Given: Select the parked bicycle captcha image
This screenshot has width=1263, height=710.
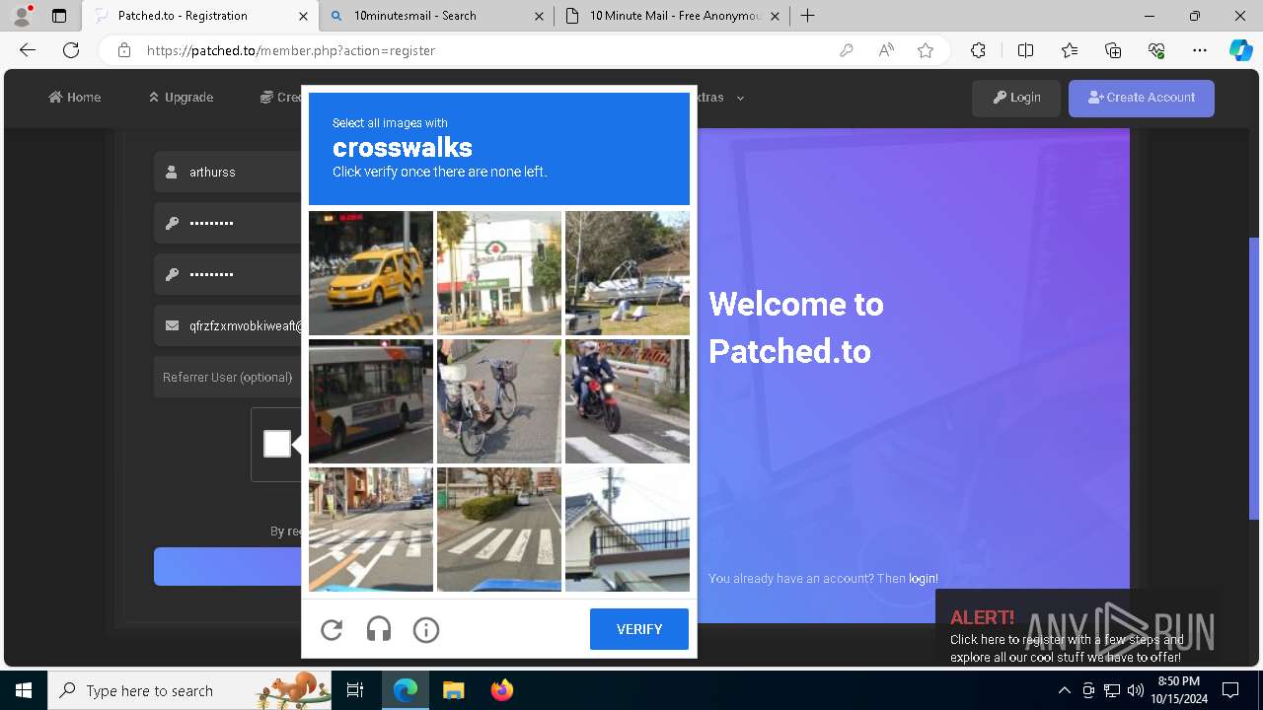Looking at the screenshot, I should (x=499, y=401).
